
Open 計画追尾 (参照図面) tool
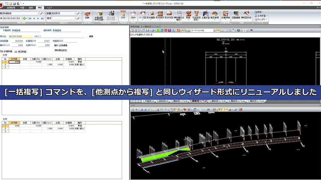(x=100, y=16)
